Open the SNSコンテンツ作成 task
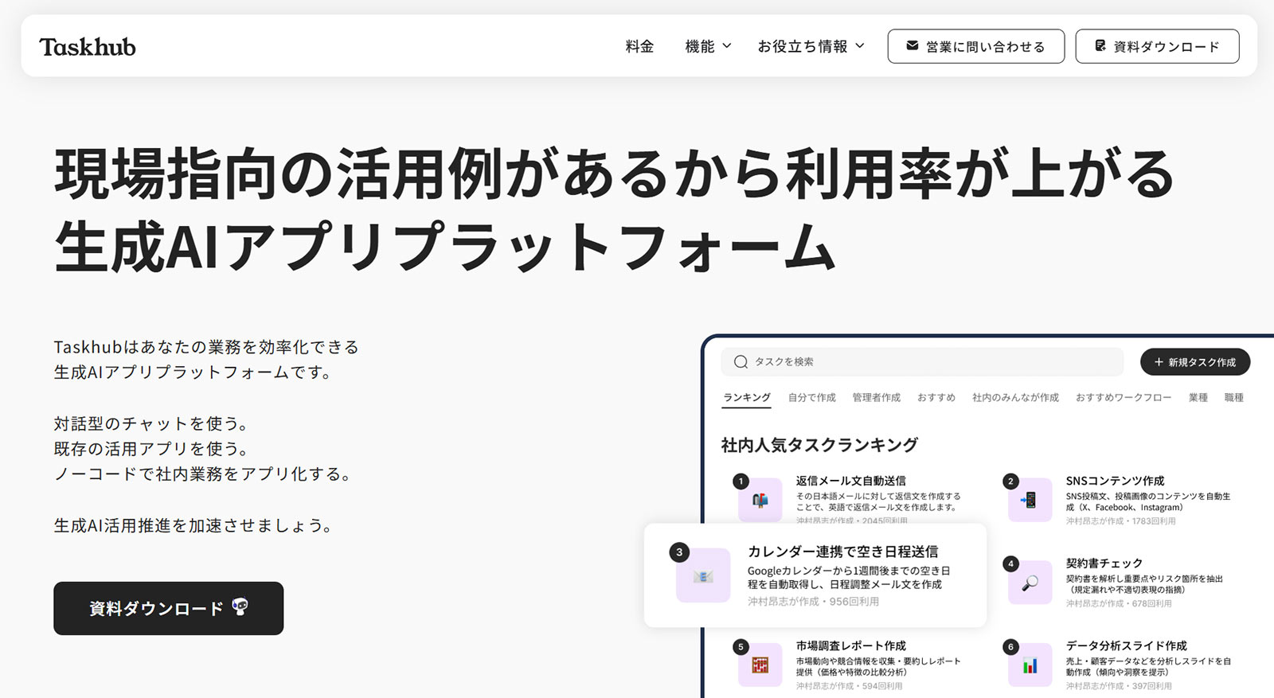The width and height of the screenshot is (1274, 698). tap(1115, 481)
